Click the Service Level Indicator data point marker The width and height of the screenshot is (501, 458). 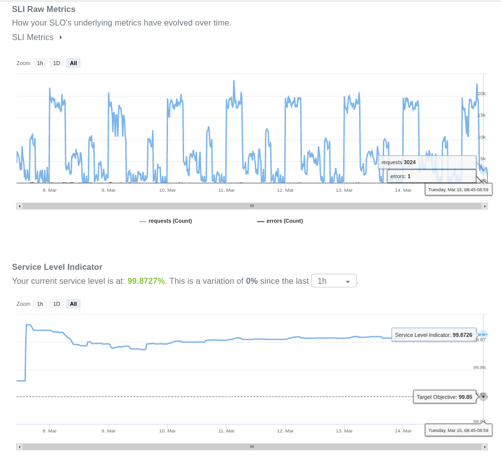pyautogui.click(x=483, y=334)
